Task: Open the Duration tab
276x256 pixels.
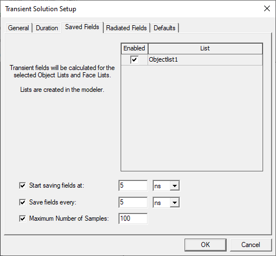Action: coord(47,28)
